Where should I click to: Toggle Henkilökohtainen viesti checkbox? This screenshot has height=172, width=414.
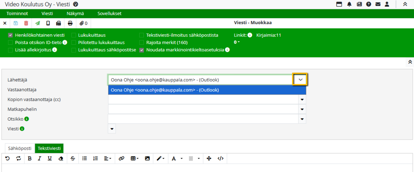pyautogui.click(x=11, y=35)
